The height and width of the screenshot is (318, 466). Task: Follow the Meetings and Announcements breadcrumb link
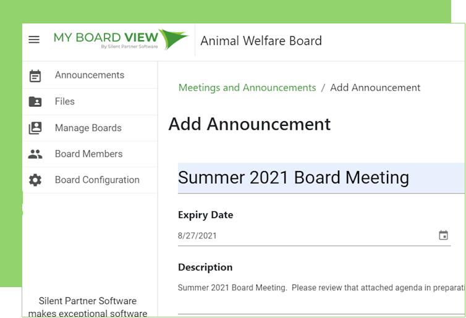(247, 88)
